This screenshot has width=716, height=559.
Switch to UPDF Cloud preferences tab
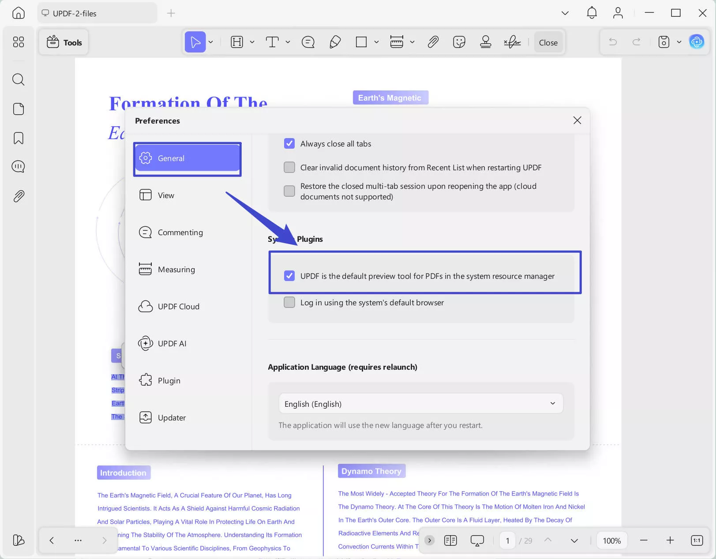tap(187, 306)
